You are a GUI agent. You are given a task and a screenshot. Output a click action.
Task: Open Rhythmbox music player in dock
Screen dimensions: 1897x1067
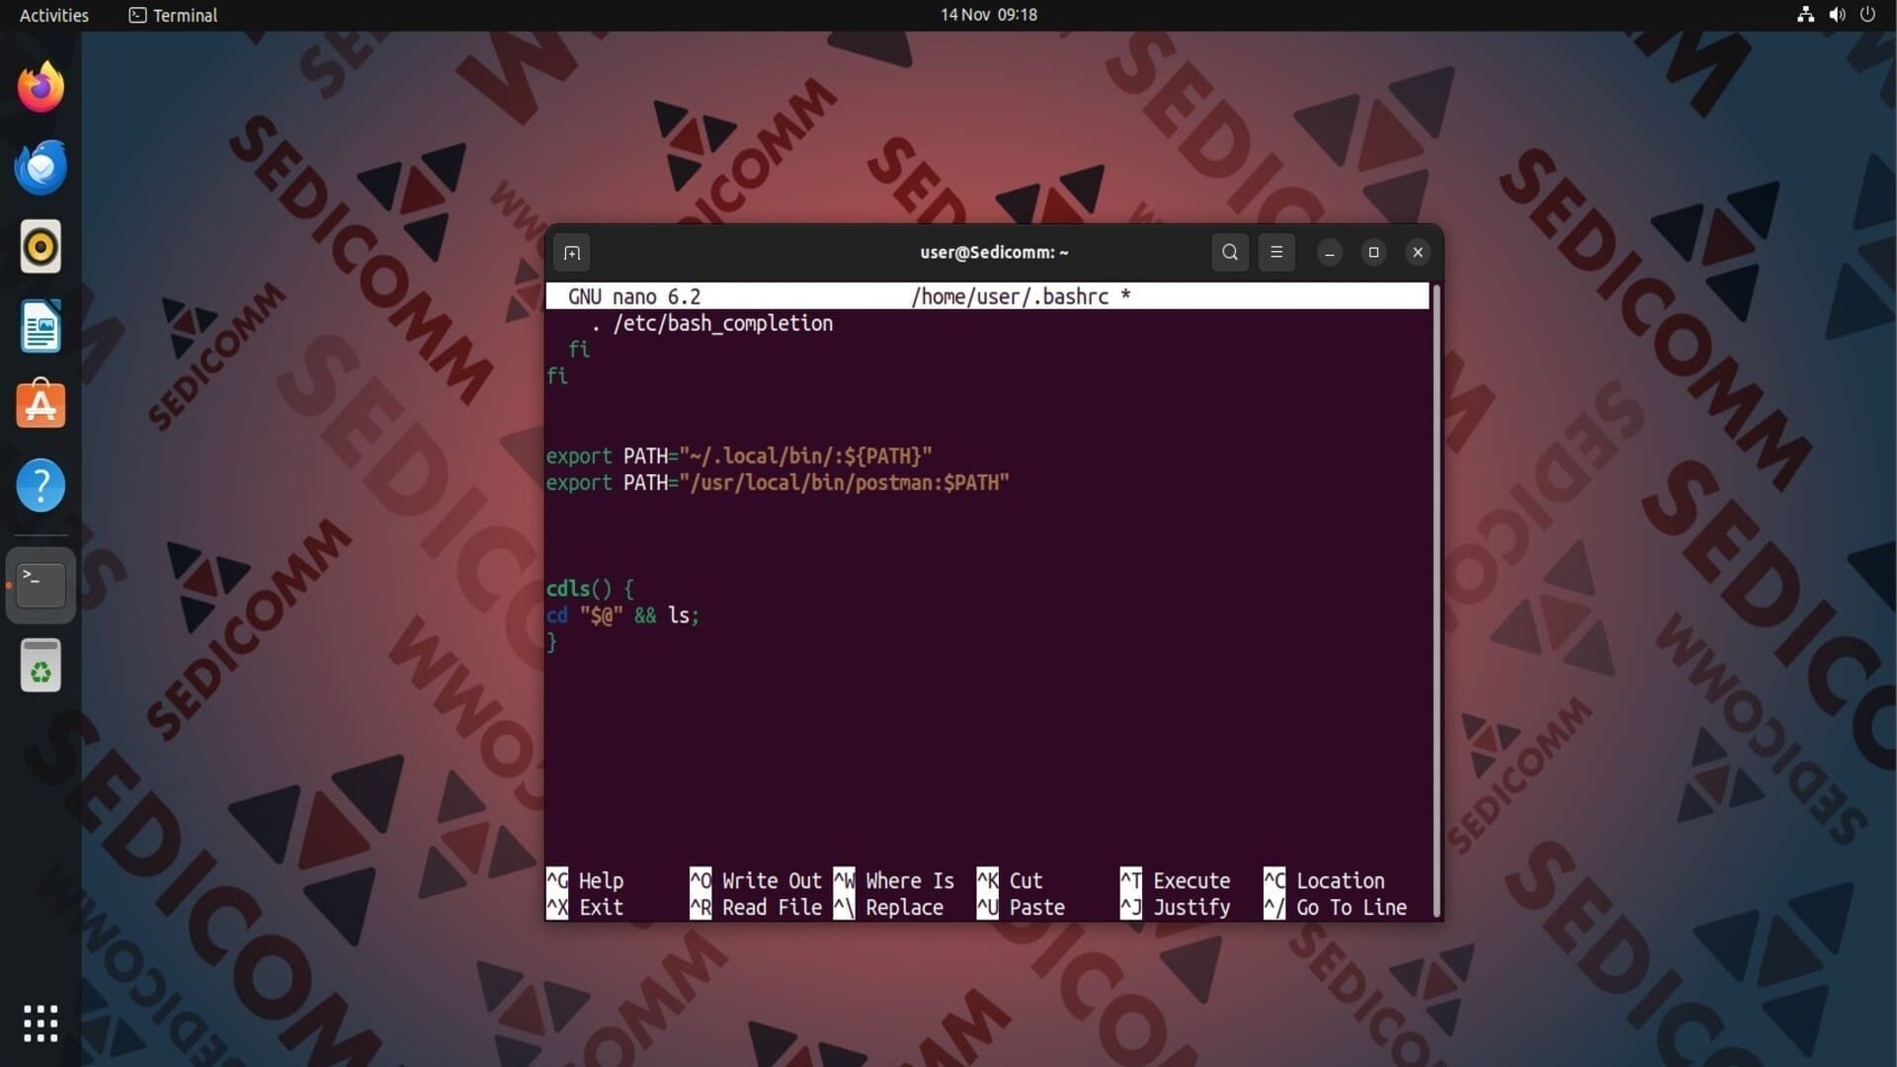pos(41,246)
